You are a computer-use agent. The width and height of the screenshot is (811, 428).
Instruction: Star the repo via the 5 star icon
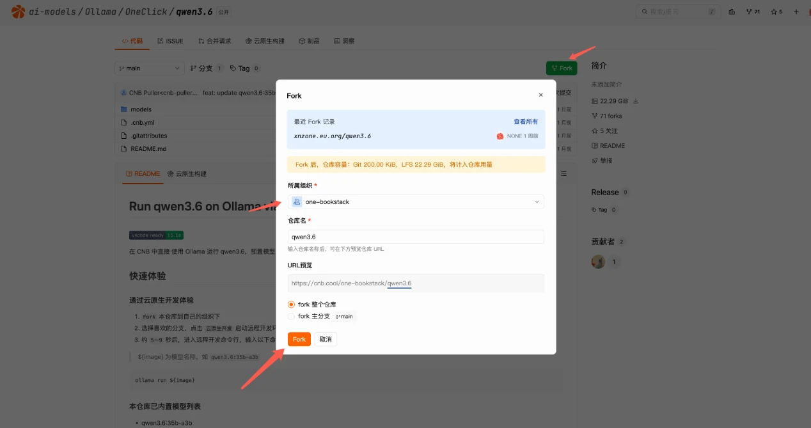[x=776, y=12]
